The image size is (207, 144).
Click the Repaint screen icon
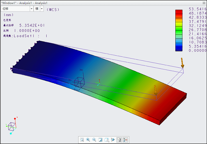(100, 140)
